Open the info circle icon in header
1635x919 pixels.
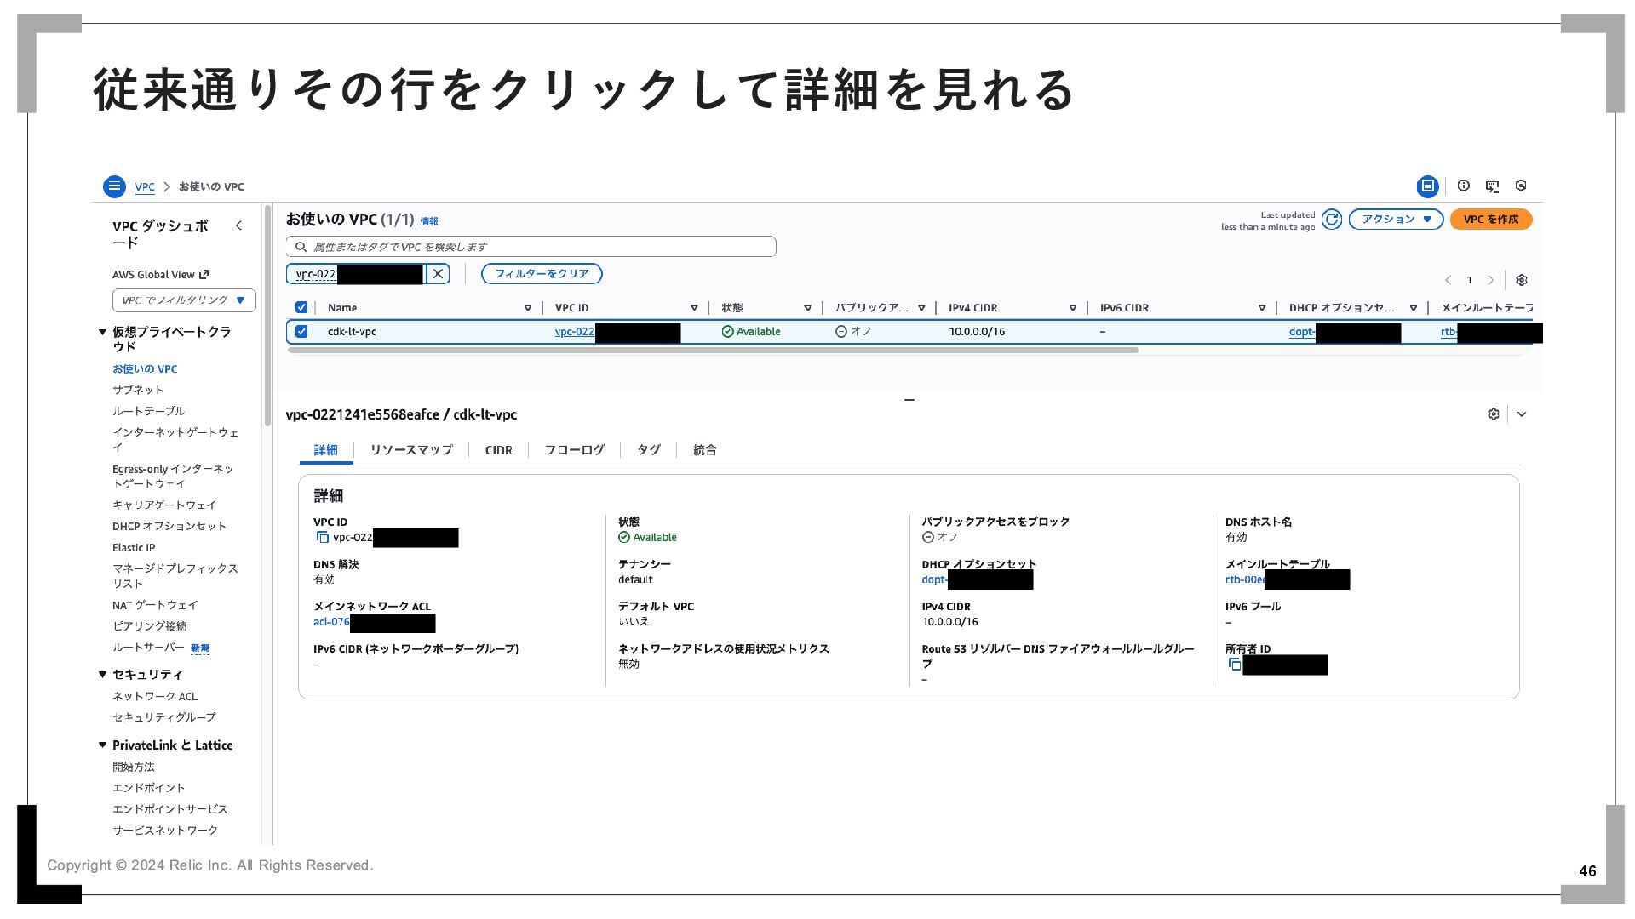(x=1463, y=186)
